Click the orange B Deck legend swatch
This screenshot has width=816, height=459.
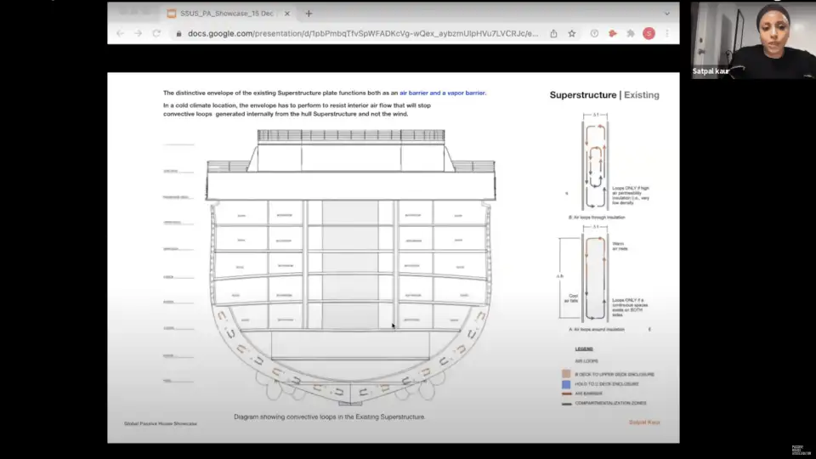(x=566, y=374)
